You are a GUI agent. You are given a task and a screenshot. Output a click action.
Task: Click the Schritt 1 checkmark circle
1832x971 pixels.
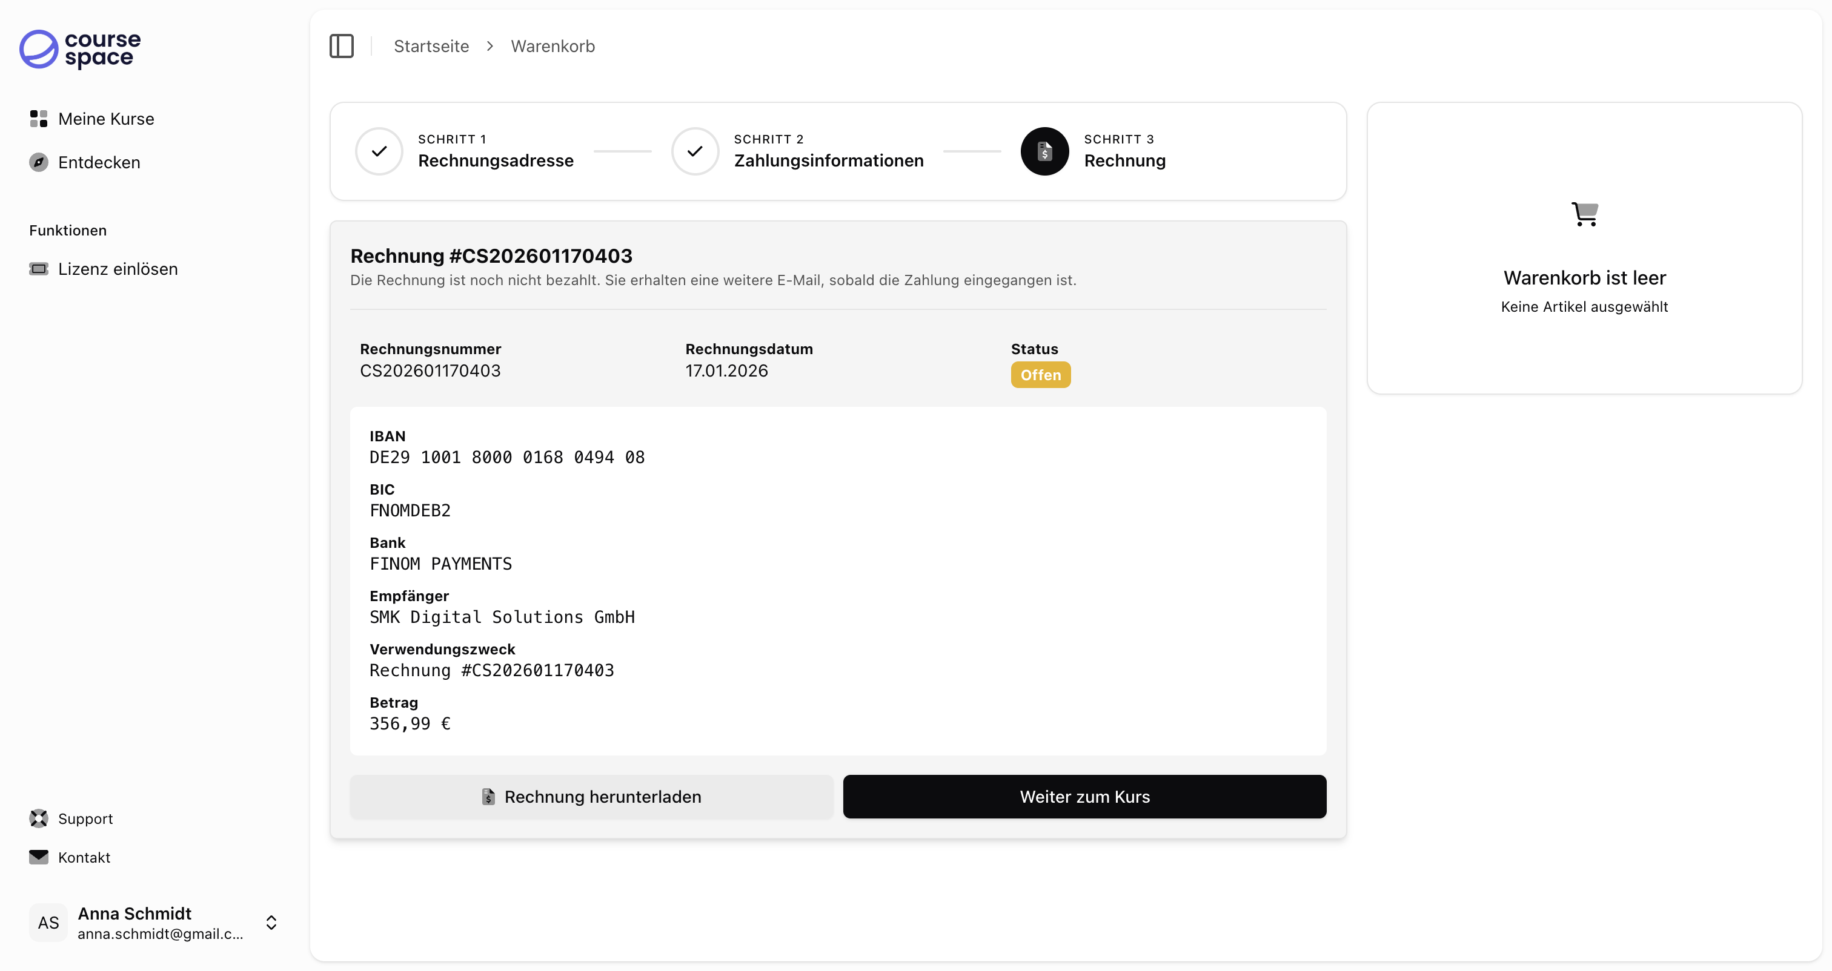pyautogui.click(x=379, y=151)
